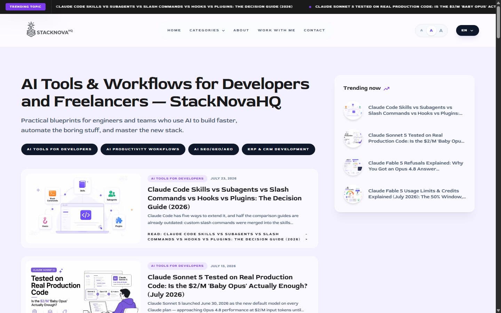Select the large font size A
501x313 pixels.
point(441,31)
